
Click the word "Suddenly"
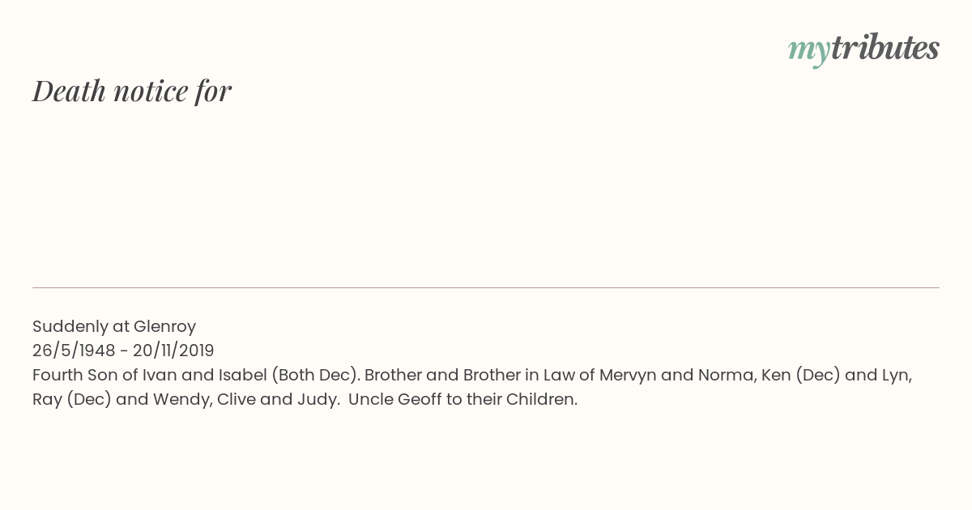68,326
